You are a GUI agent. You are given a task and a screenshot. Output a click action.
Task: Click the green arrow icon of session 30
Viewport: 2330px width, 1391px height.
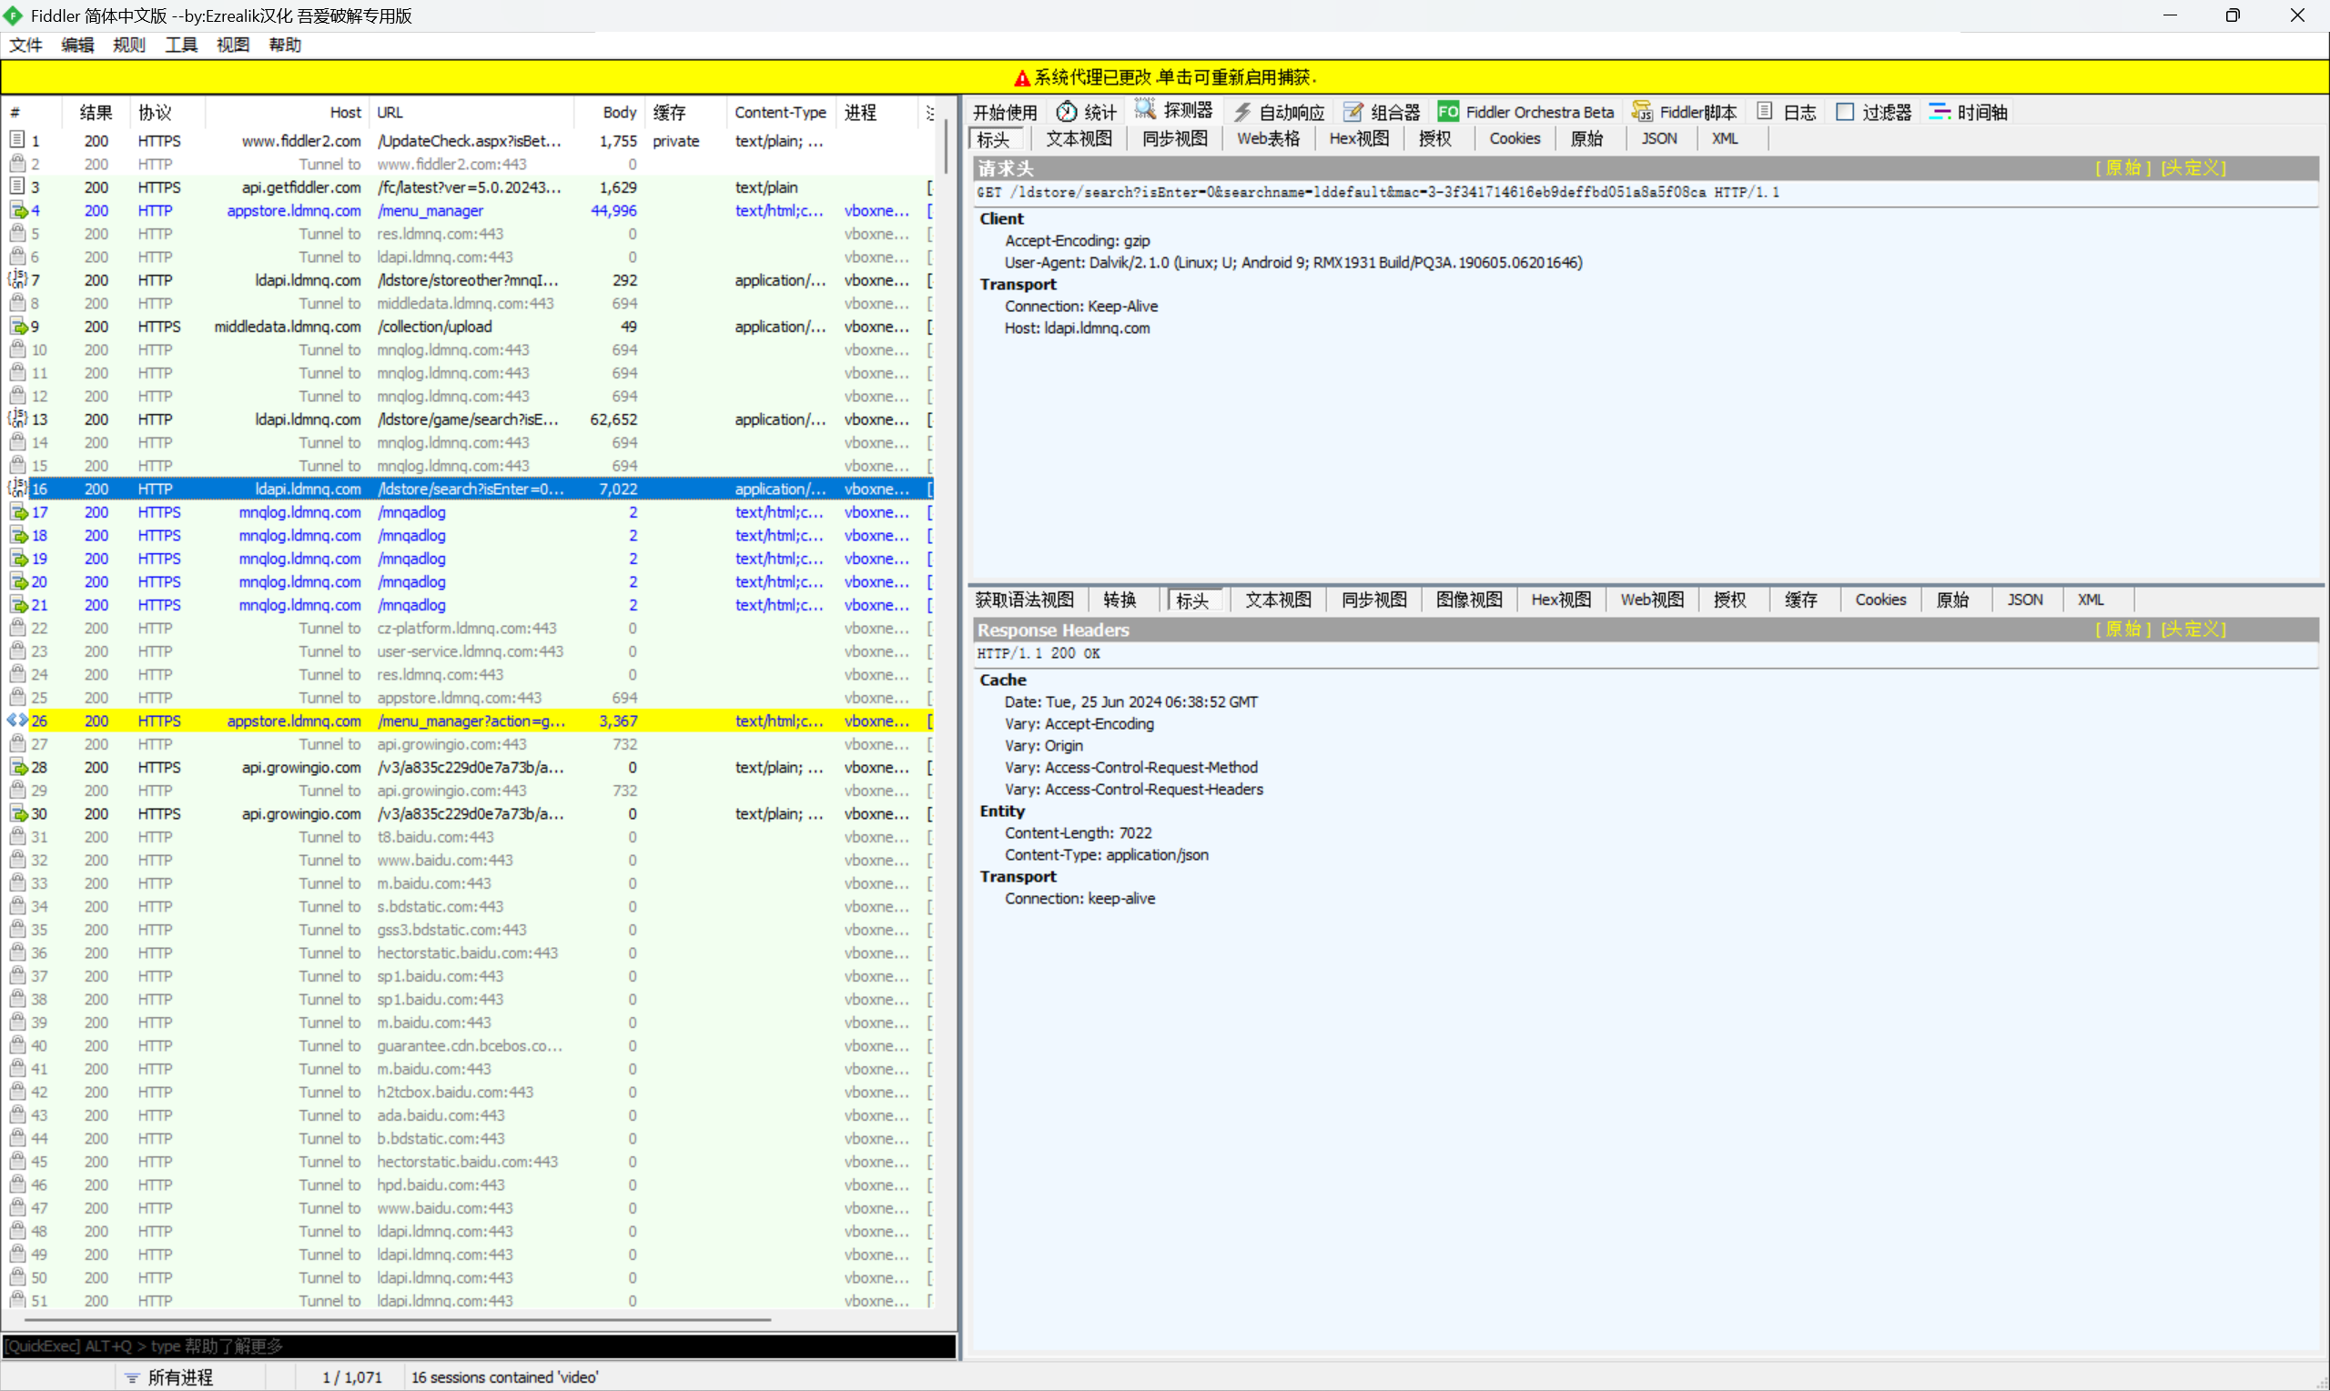(x=19, y=813)
